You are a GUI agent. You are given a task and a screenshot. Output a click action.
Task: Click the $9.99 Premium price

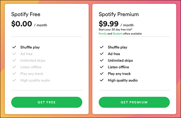coord(109,24)
